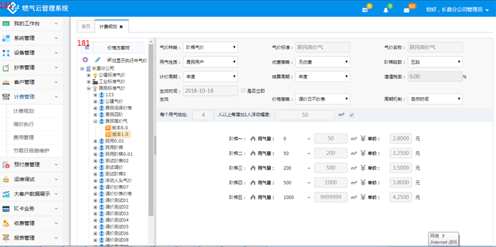Click the orange icon of 版本6.0
Image resolution: width=496 pixels, height=247 pixels.
[x=108, y=128]
